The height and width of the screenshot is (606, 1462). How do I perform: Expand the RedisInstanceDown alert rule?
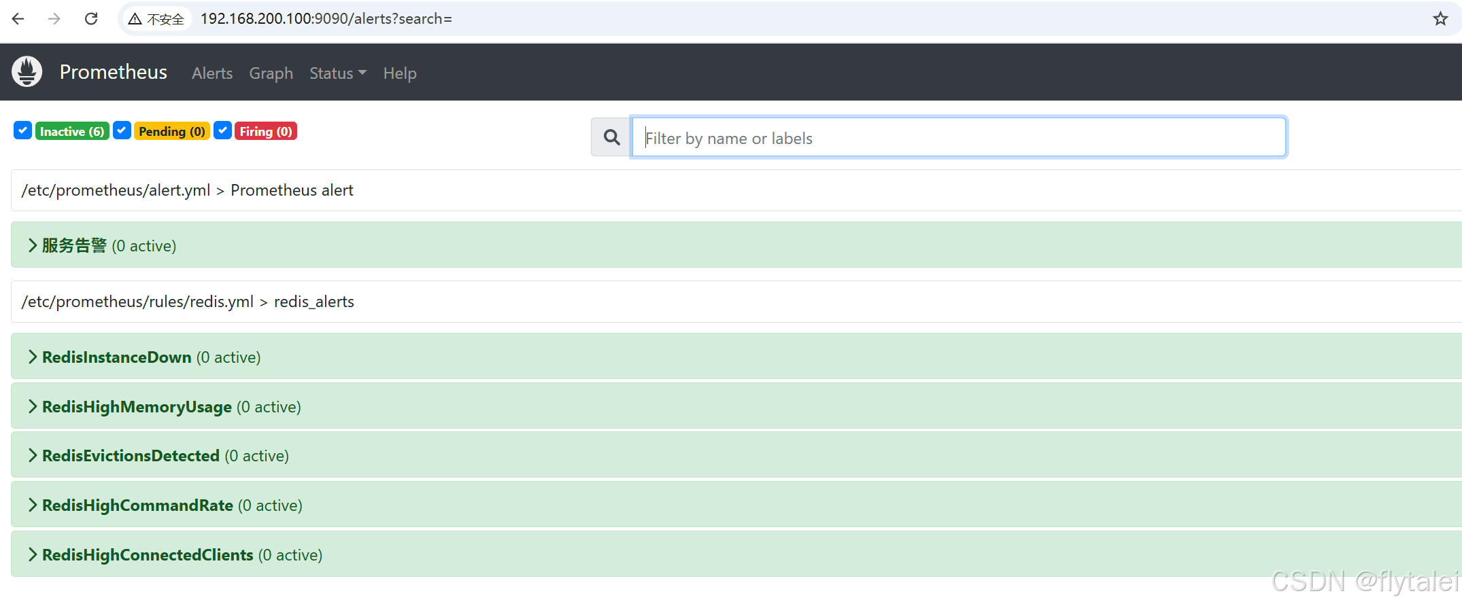coord(736,357)
